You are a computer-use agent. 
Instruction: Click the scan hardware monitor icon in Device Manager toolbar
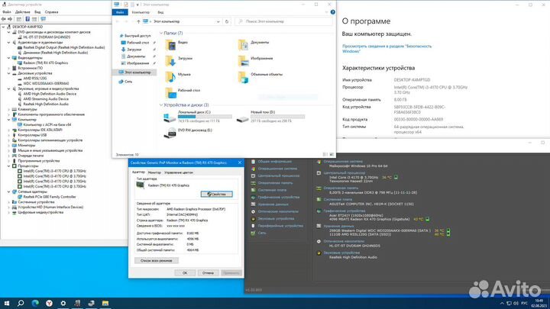43,19
